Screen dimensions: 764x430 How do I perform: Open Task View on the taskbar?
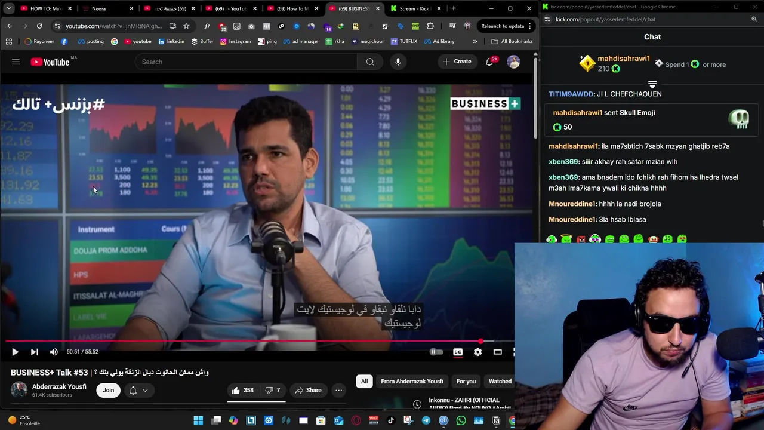pyautogui.click(x=216, y=421)
